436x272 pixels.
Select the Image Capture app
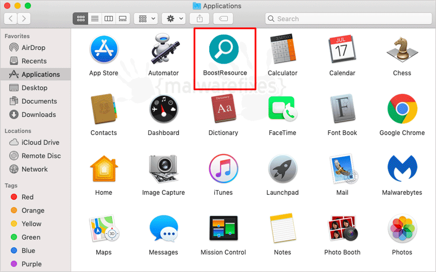(x=163, y=169)
